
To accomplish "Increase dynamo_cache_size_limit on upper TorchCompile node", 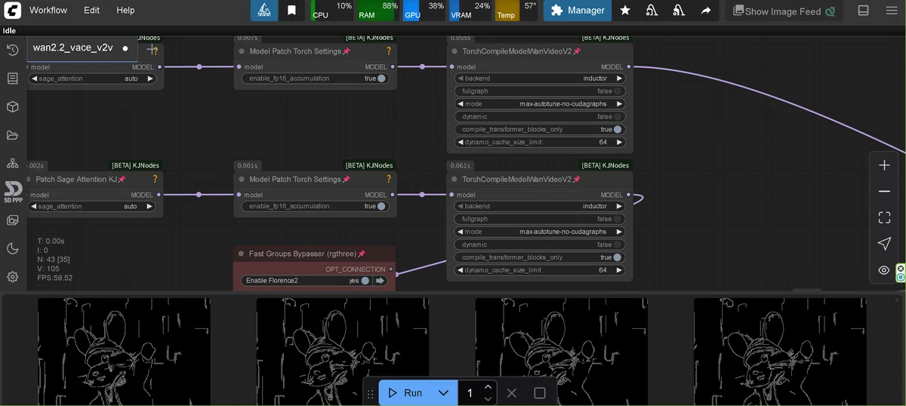I will click(620, 142).
